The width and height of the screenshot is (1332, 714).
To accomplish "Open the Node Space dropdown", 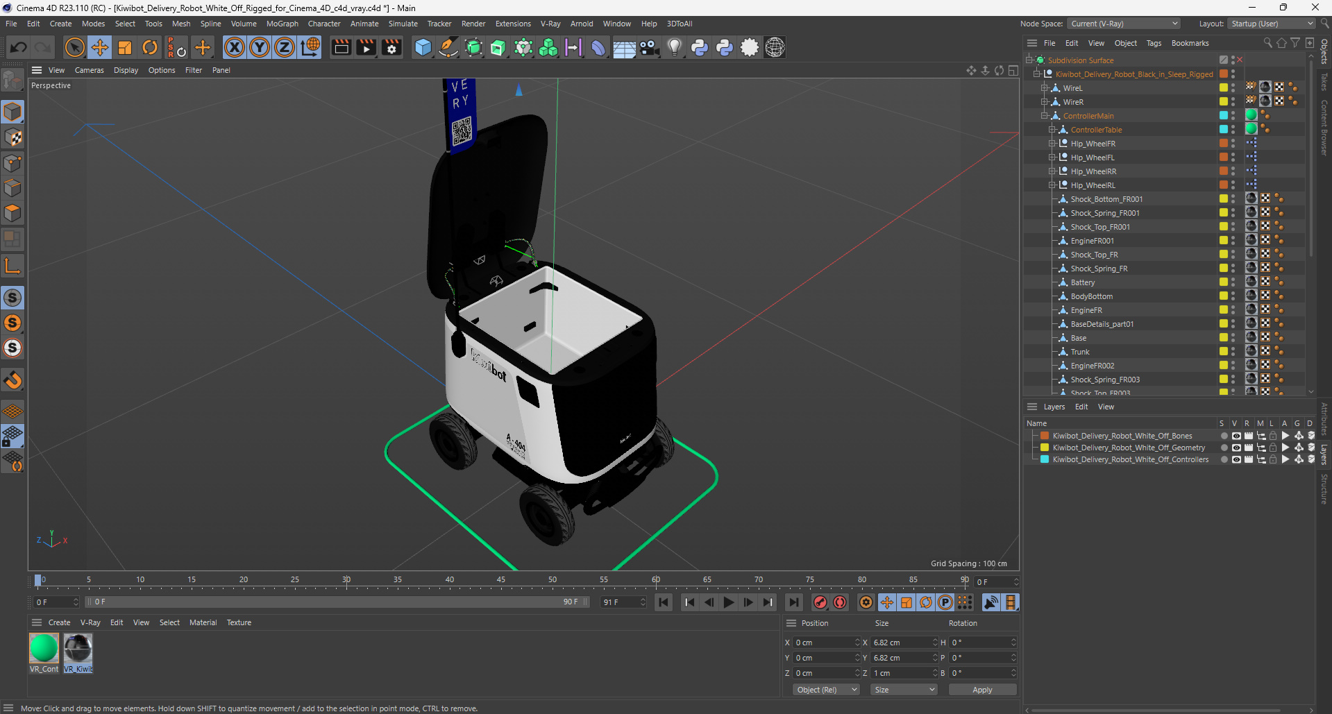I will click(x=1124, y=24).
